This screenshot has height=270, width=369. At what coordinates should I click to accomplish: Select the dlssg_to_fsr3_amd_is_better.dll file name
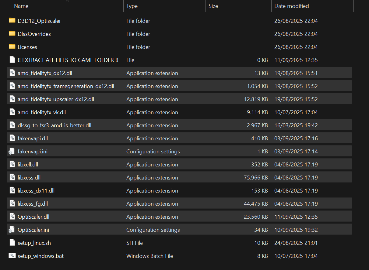click(x=54, y=125)
